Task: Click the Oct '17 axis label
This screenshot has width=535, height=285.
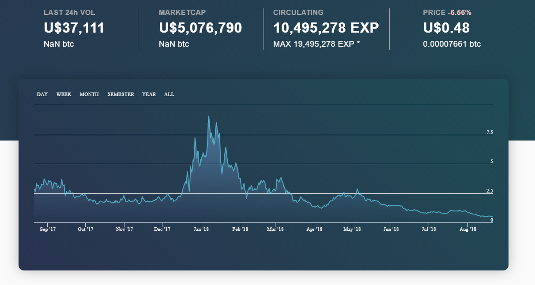Action: (86, 229)
